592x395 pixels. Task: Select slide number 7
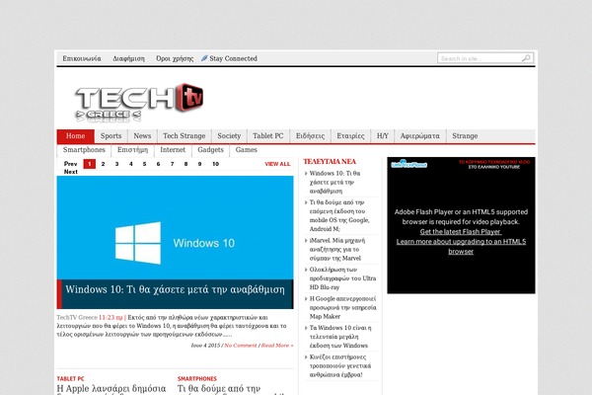[x=172, y=164]
